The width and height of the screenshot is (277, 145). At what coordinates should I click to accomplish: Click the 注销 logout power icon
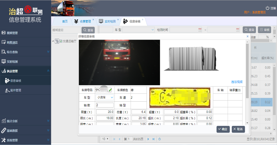coord(268,8)
